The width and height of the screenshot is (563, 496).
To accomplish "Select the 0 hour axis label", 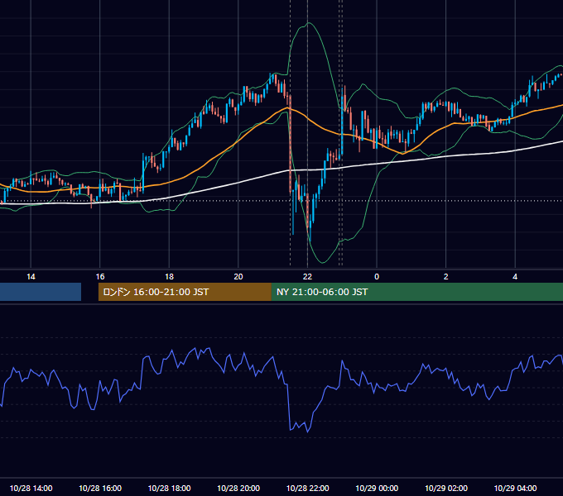I will pos(377,277).
